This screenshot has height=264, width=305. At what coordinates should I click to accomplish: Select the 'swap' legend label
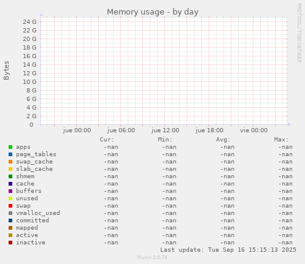point(23,206)
